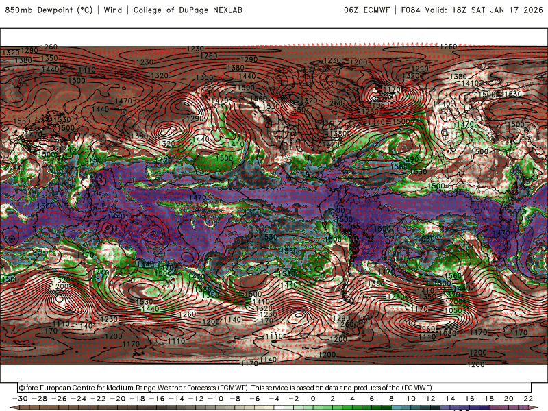This screenshot has height=411, width=548.
Task: Click the -18 legend scale value
Action: tap(138, 399)
